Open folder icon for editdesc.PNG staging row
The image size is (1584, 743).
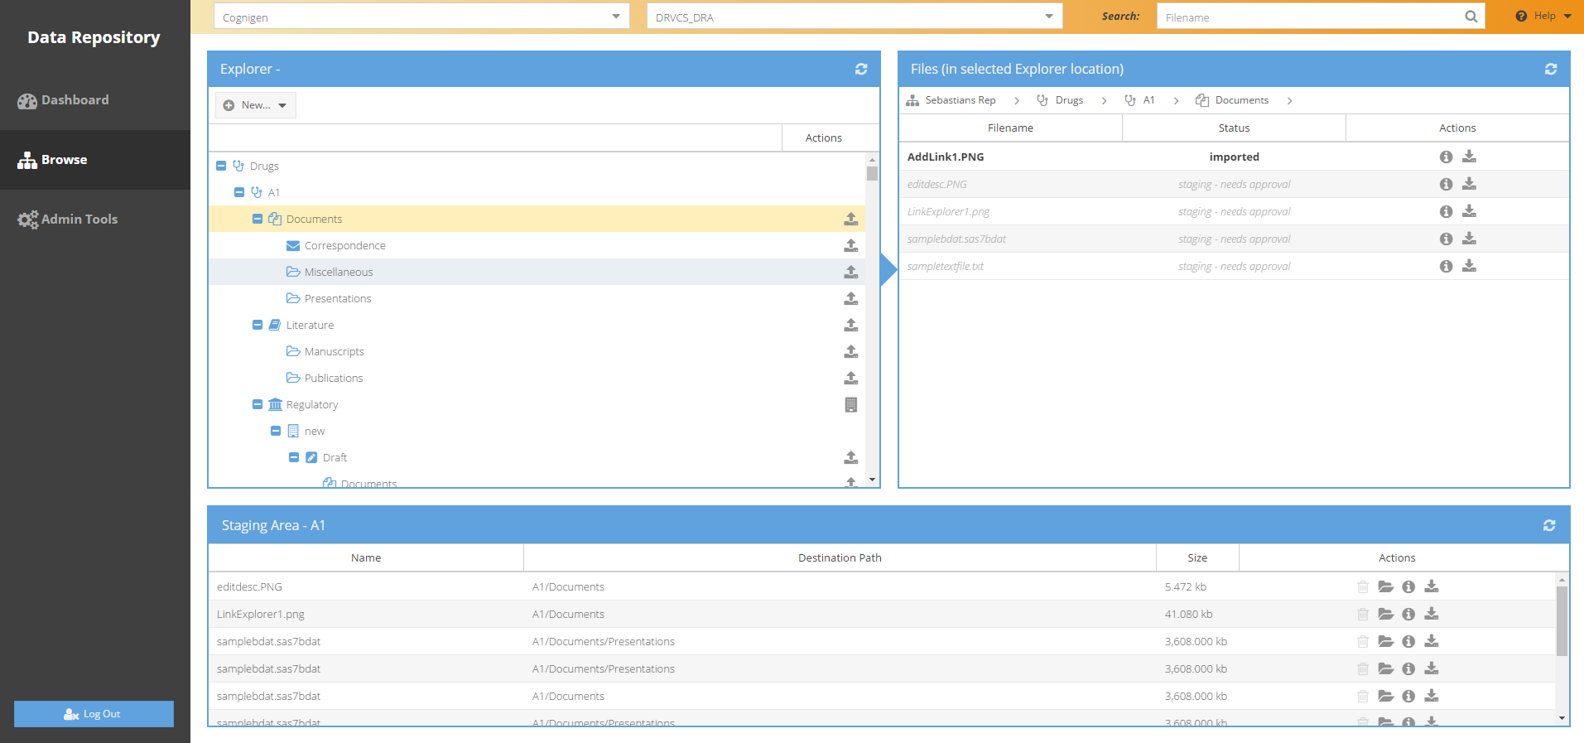[x=1385, y=587]
